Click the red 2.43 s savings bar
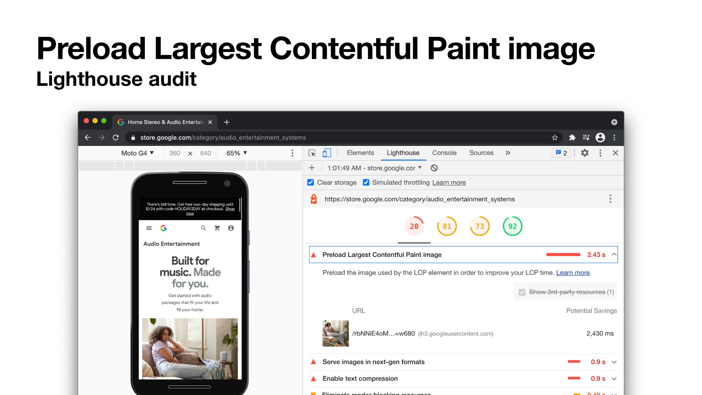702x395 pixels. point(563,255)
